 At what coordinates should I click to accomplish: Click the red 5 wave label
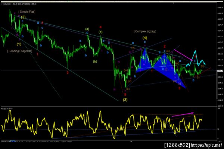(125, 95)
